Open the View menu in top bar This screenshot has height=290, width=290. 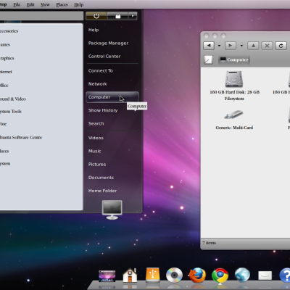[x=45, y=4]
